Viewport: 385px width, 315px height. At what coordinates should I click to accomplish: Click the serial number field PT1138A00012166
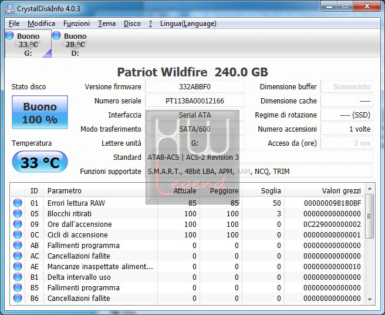click(195, 101)
